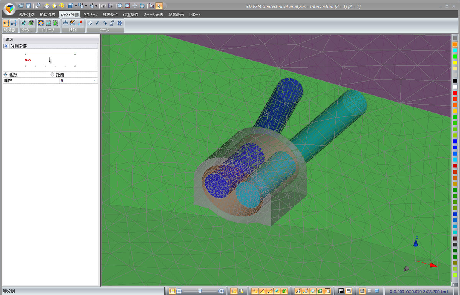460x295 pixels.
Task: Open the 境界条件 tab
Action: tap(110, 15)
